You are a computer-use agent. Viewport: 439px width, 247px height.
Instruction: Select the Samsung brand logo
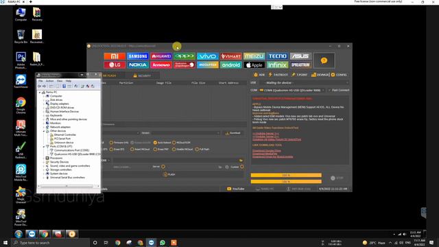pyautogui.click(x=138, y=56)
